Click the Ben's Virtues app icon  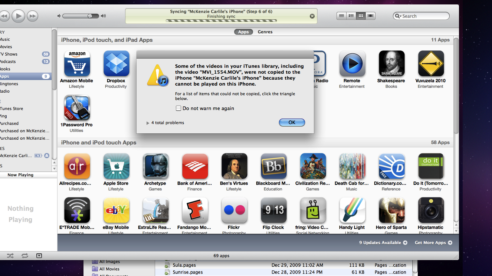coord(234,166)
